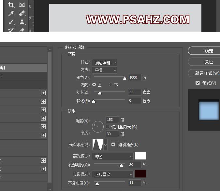Open the 方法 dropdown showing 平滑

pos(105,70)
